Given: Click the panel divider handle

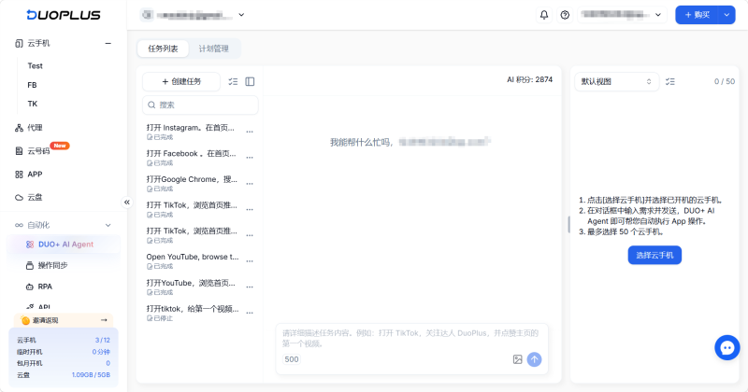Looking at the screenshot, I should 568,224.
